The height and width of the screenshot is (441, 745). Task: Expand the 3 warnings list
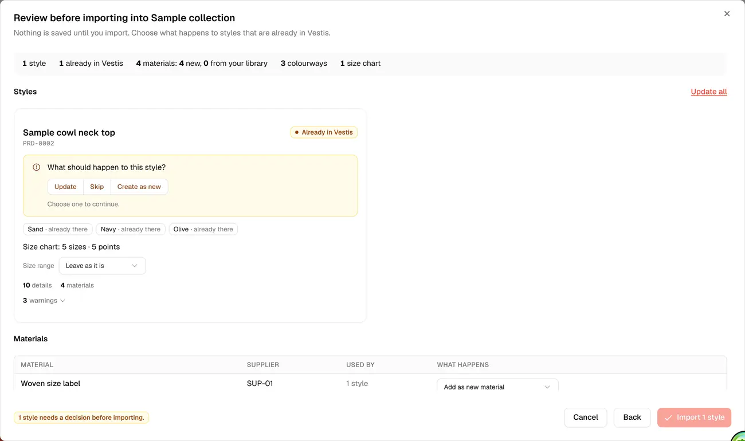pyautogui.click(x=44, y=301)
